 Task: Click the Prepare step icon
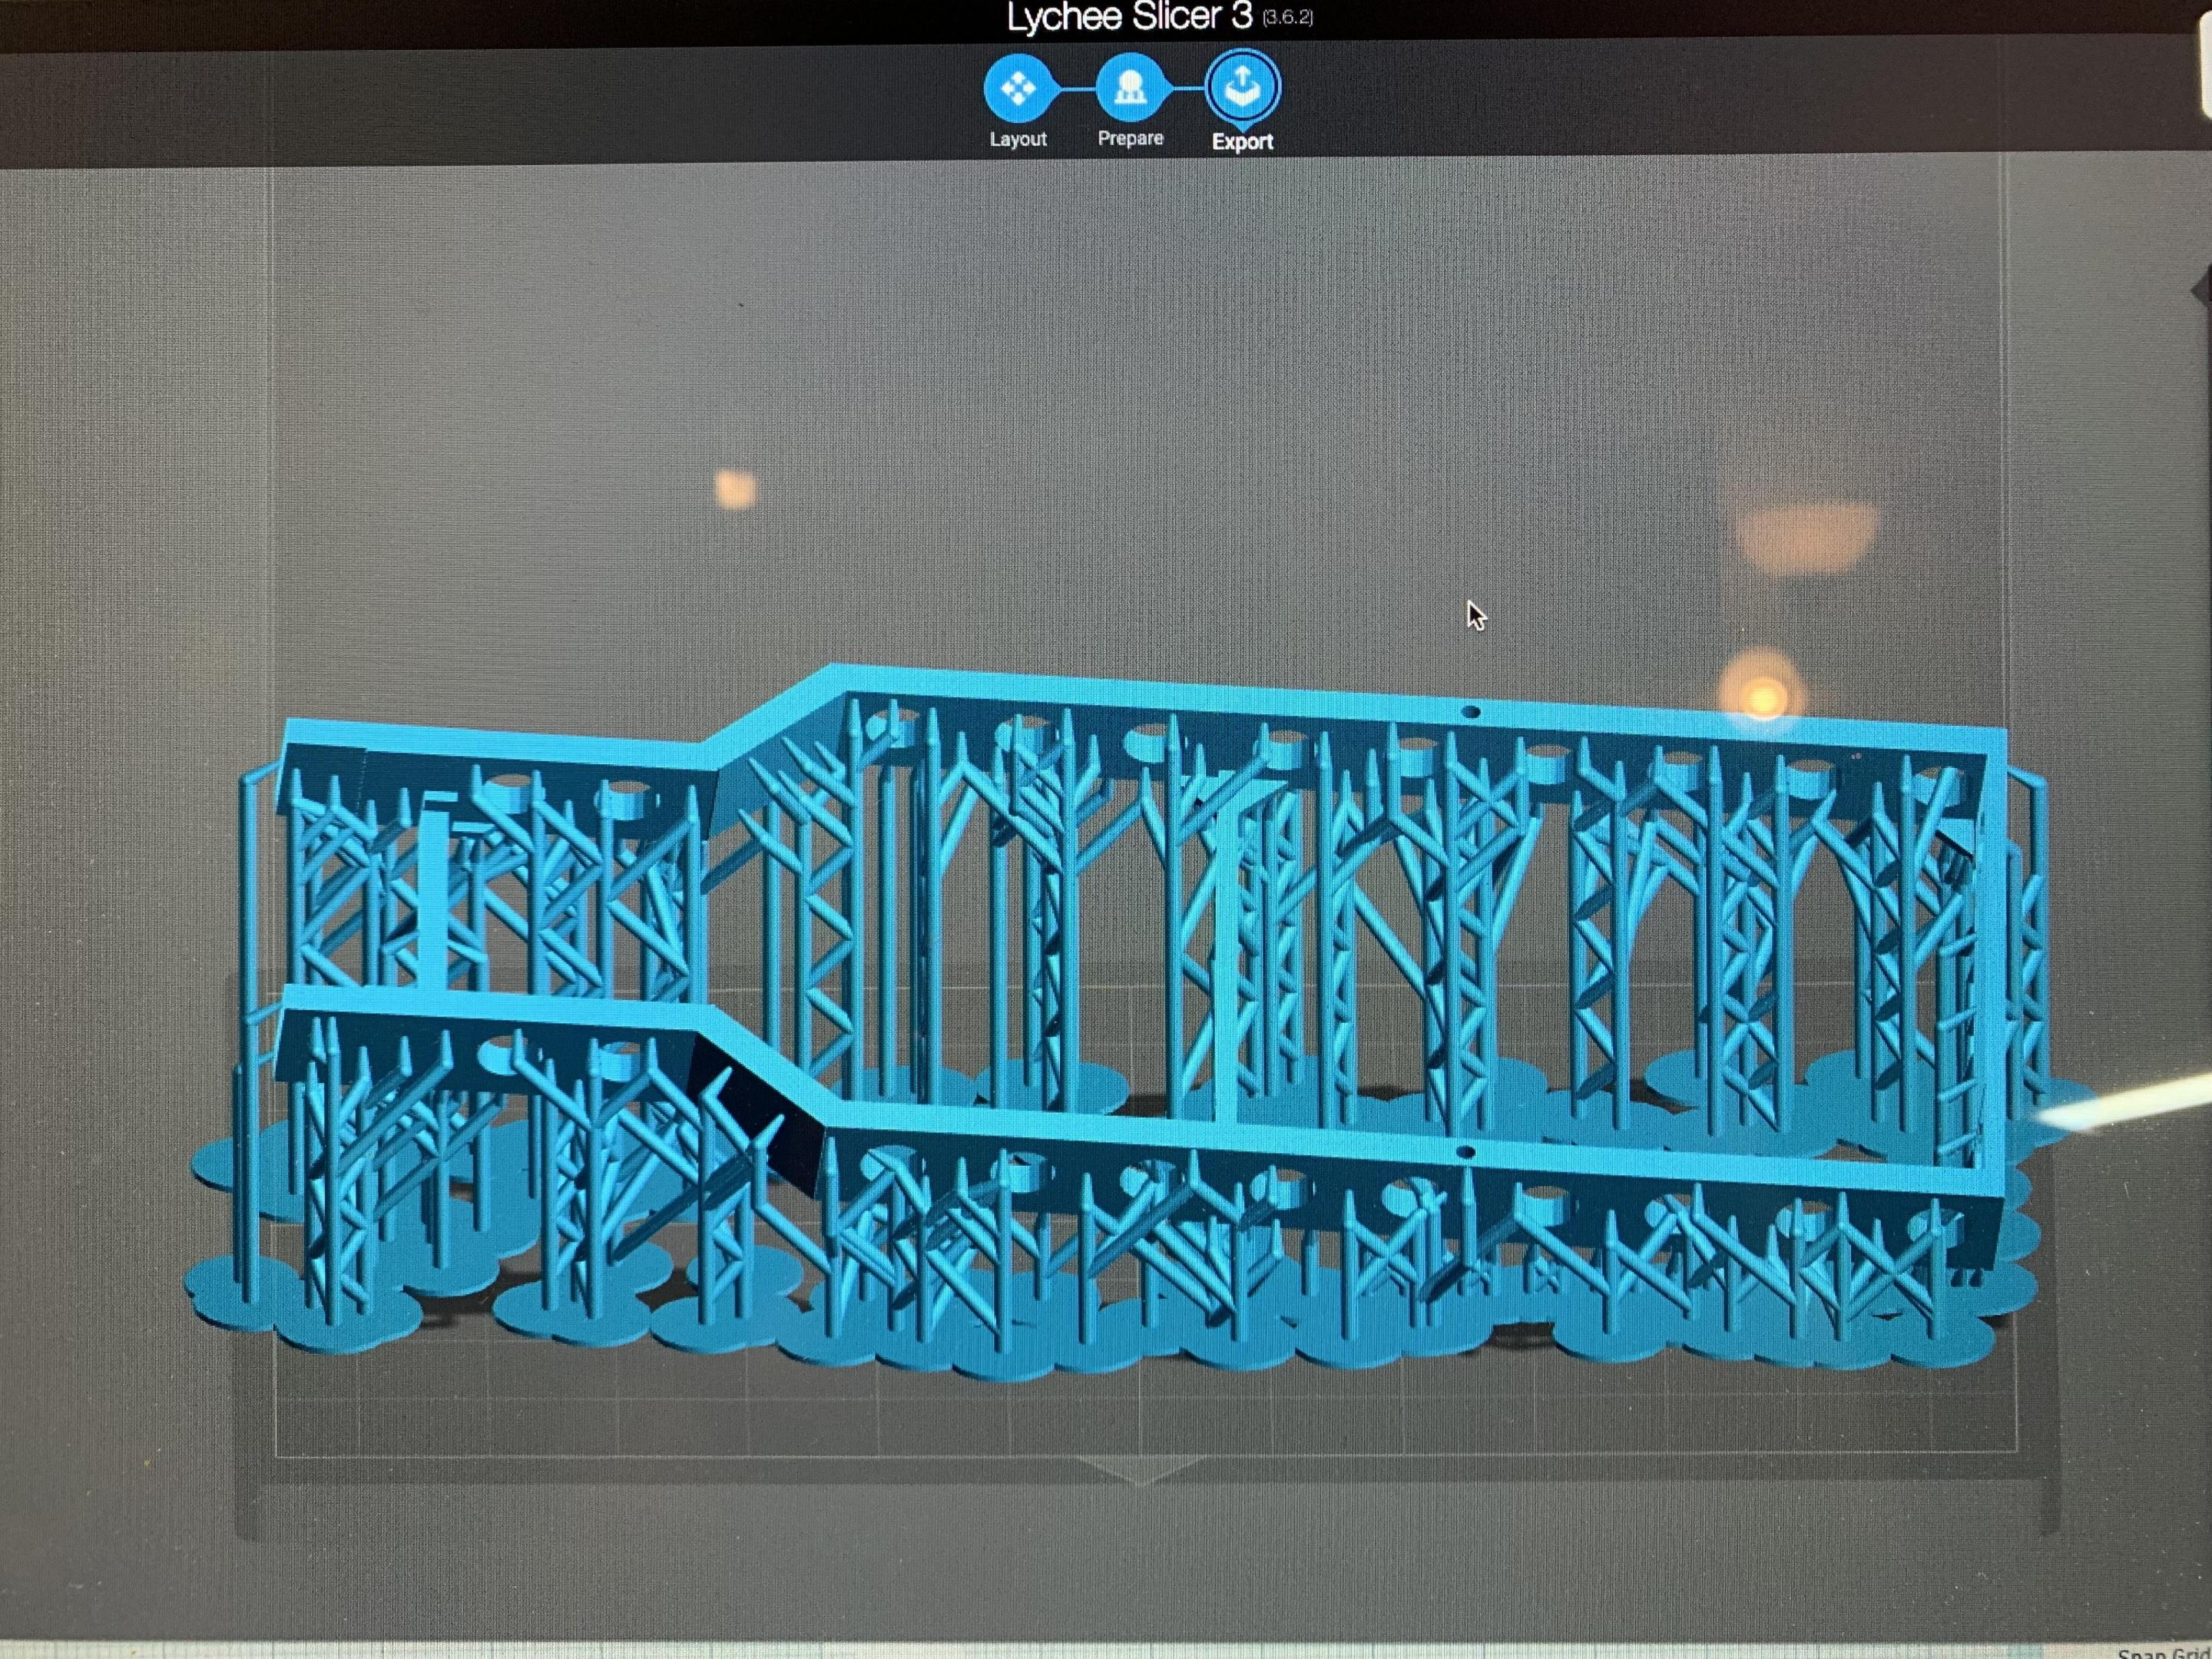click(1130, 89)
